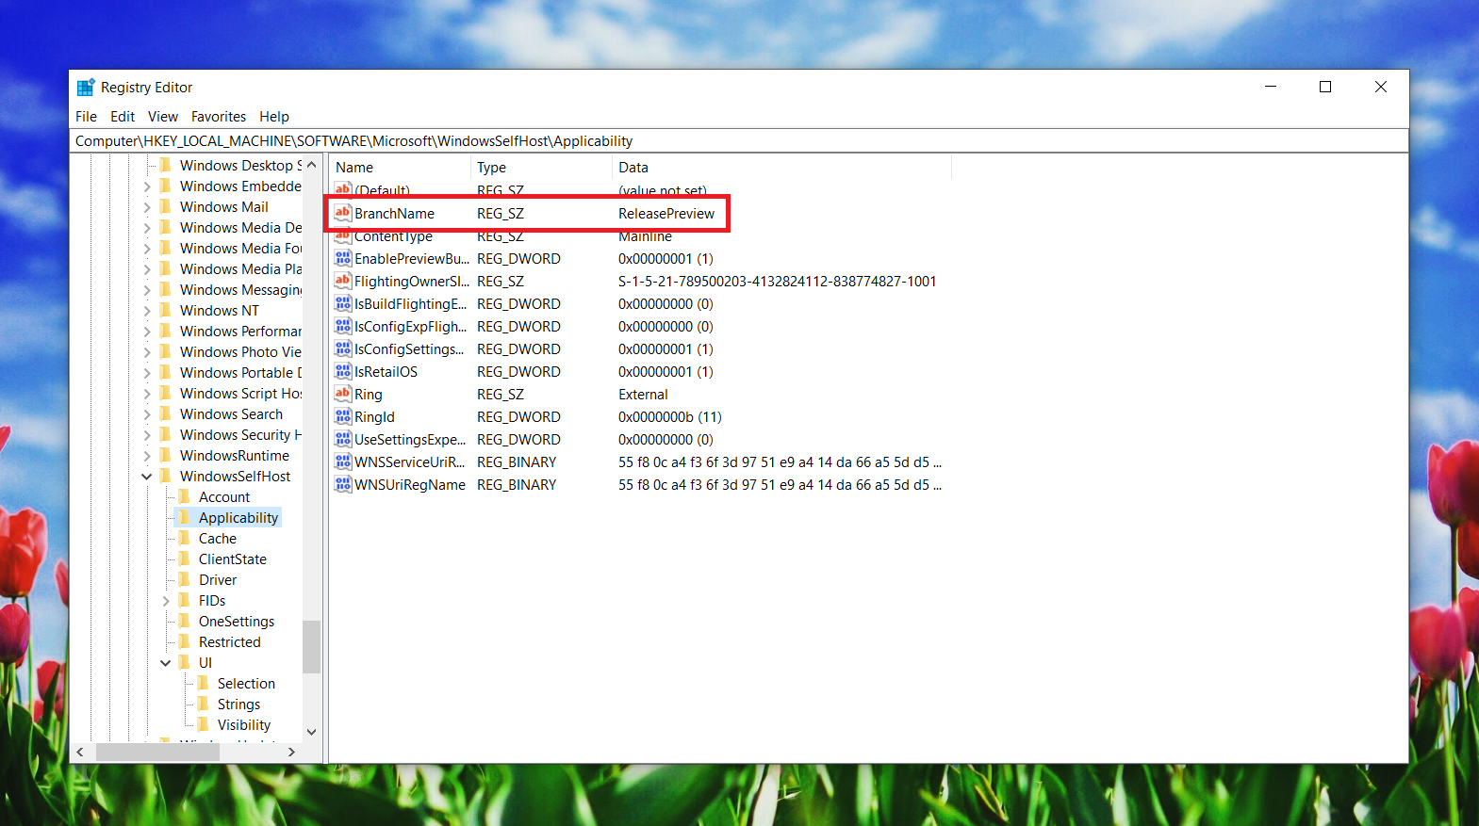
Task: Expand the Windows Script Host key
Action: tap(147, 394)
